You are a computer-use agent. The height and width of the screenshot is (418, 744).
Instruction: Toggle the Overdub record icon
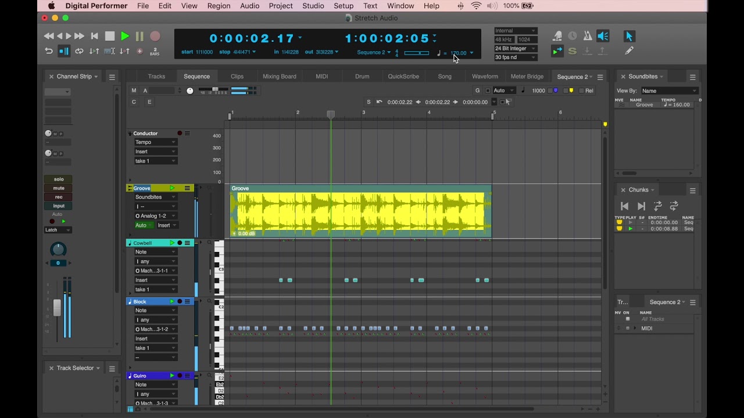coord(139,51)
